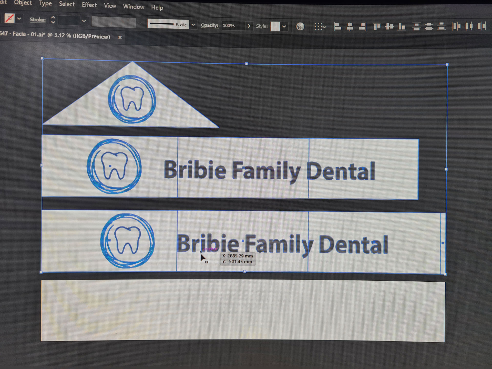
Task: Click Horizontal Align Center icon
Action: 350,26
